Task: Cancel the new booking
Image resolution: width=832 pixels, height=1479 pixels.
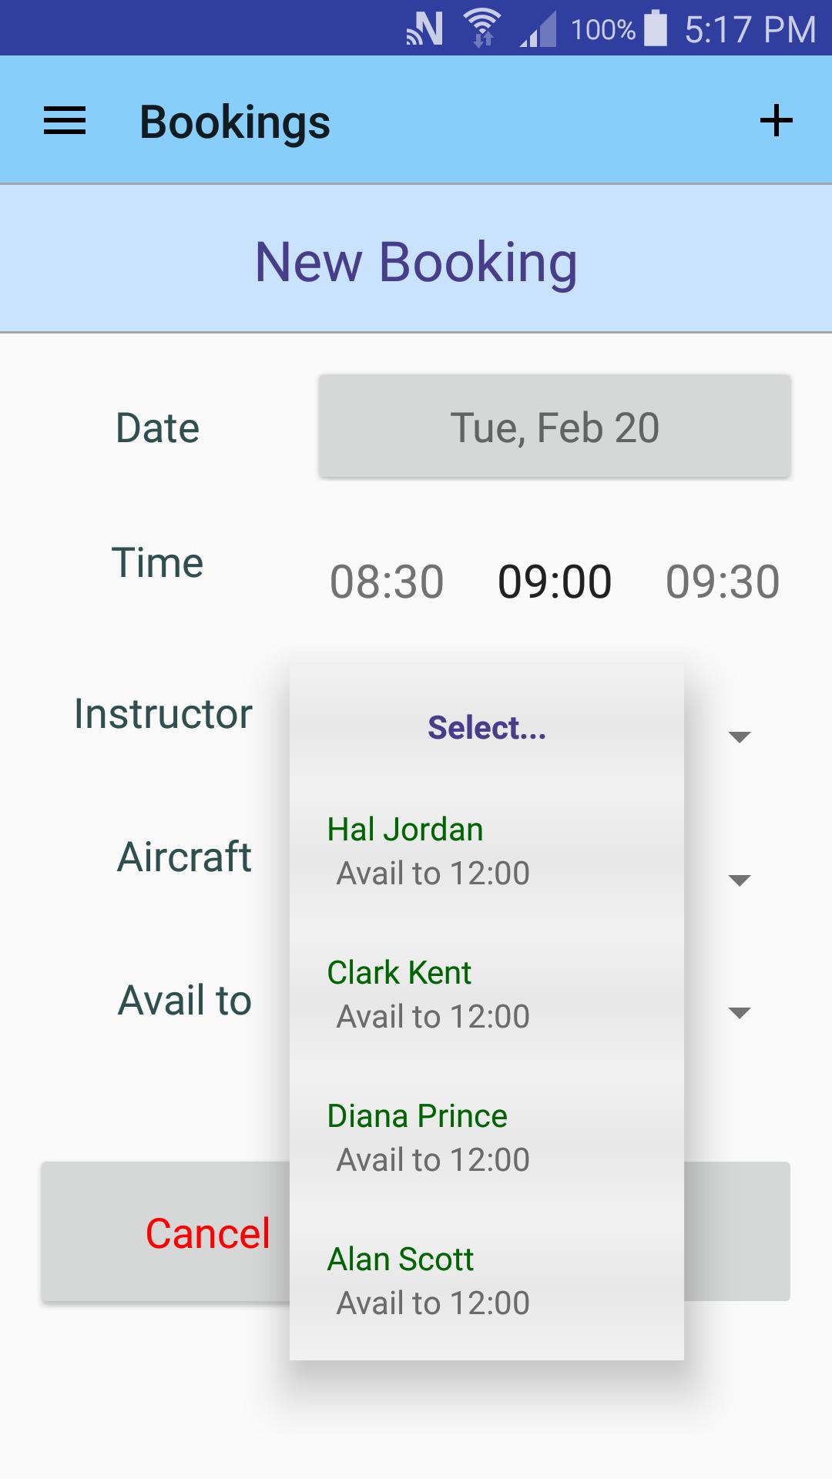Action: tap(208, 1232)
